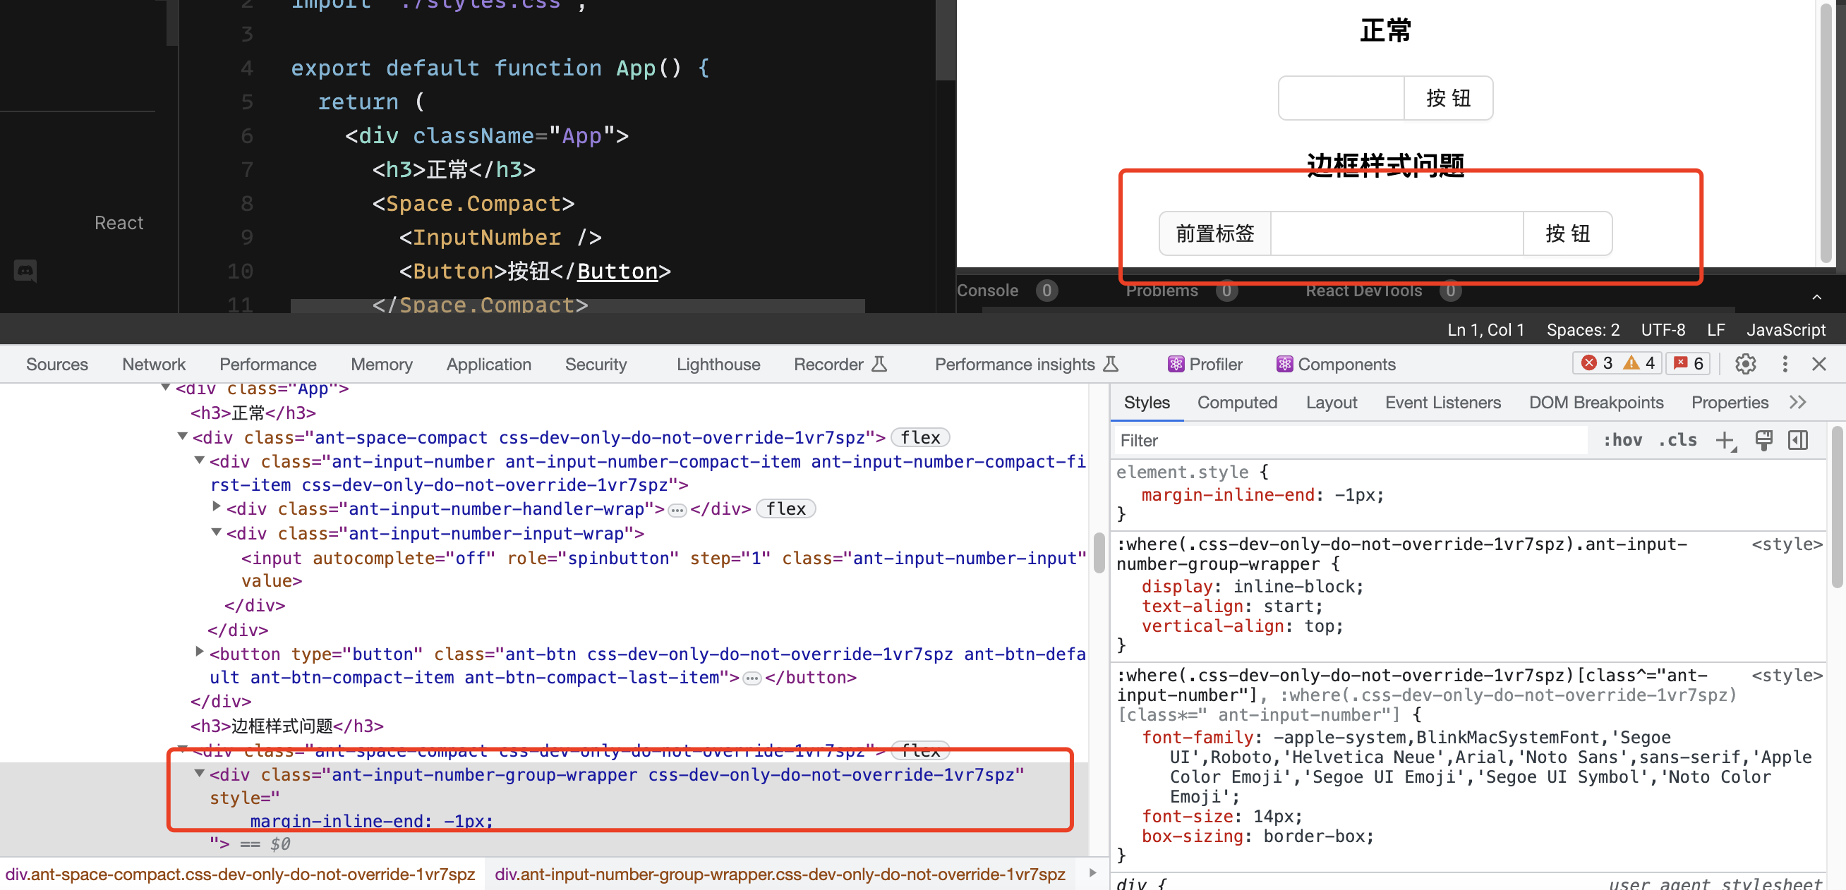
Task: Open the Network panel
Action: click(x=153, y=364)
